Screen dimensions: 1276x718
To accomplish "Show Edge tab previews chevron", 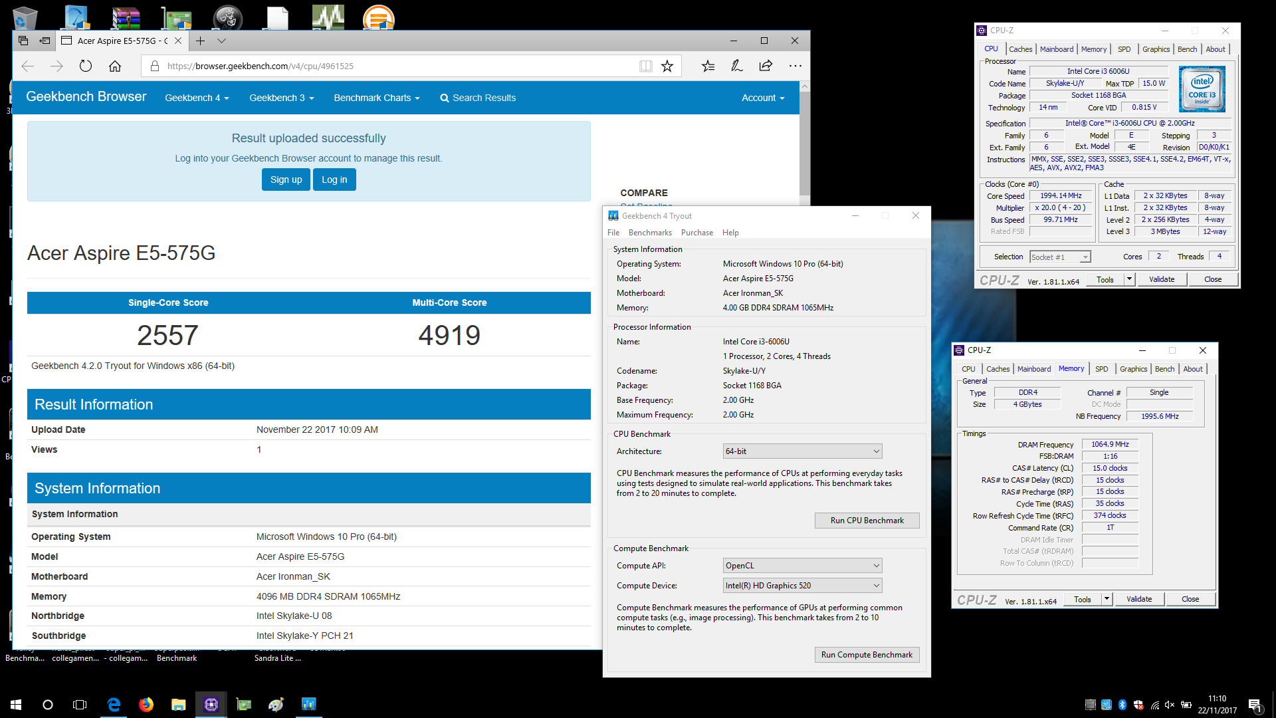I will coord(221,41).
